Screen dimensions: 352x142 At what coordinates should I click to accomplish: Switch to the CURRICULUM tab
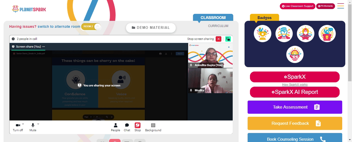(218, 26)
